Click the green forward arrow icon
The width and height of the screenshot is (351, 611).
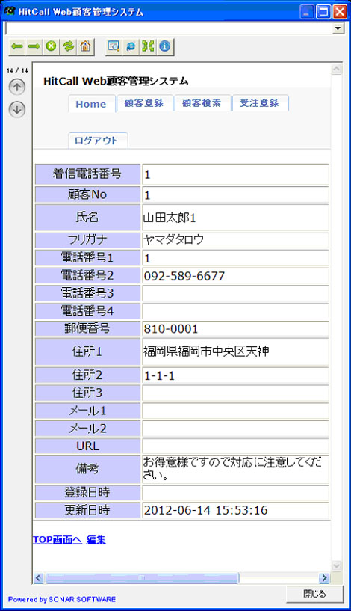[x=34, y=47]
